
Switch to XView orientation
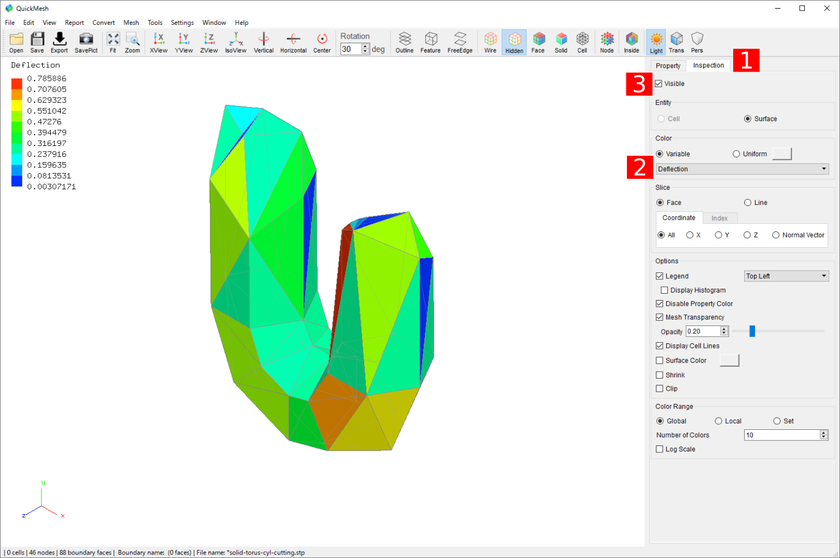[158, 43]
